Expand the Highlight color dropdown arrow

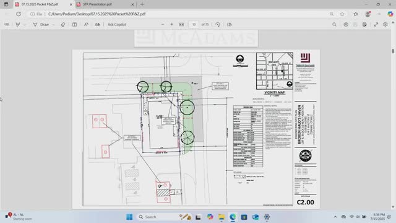[x=24, y=25]
